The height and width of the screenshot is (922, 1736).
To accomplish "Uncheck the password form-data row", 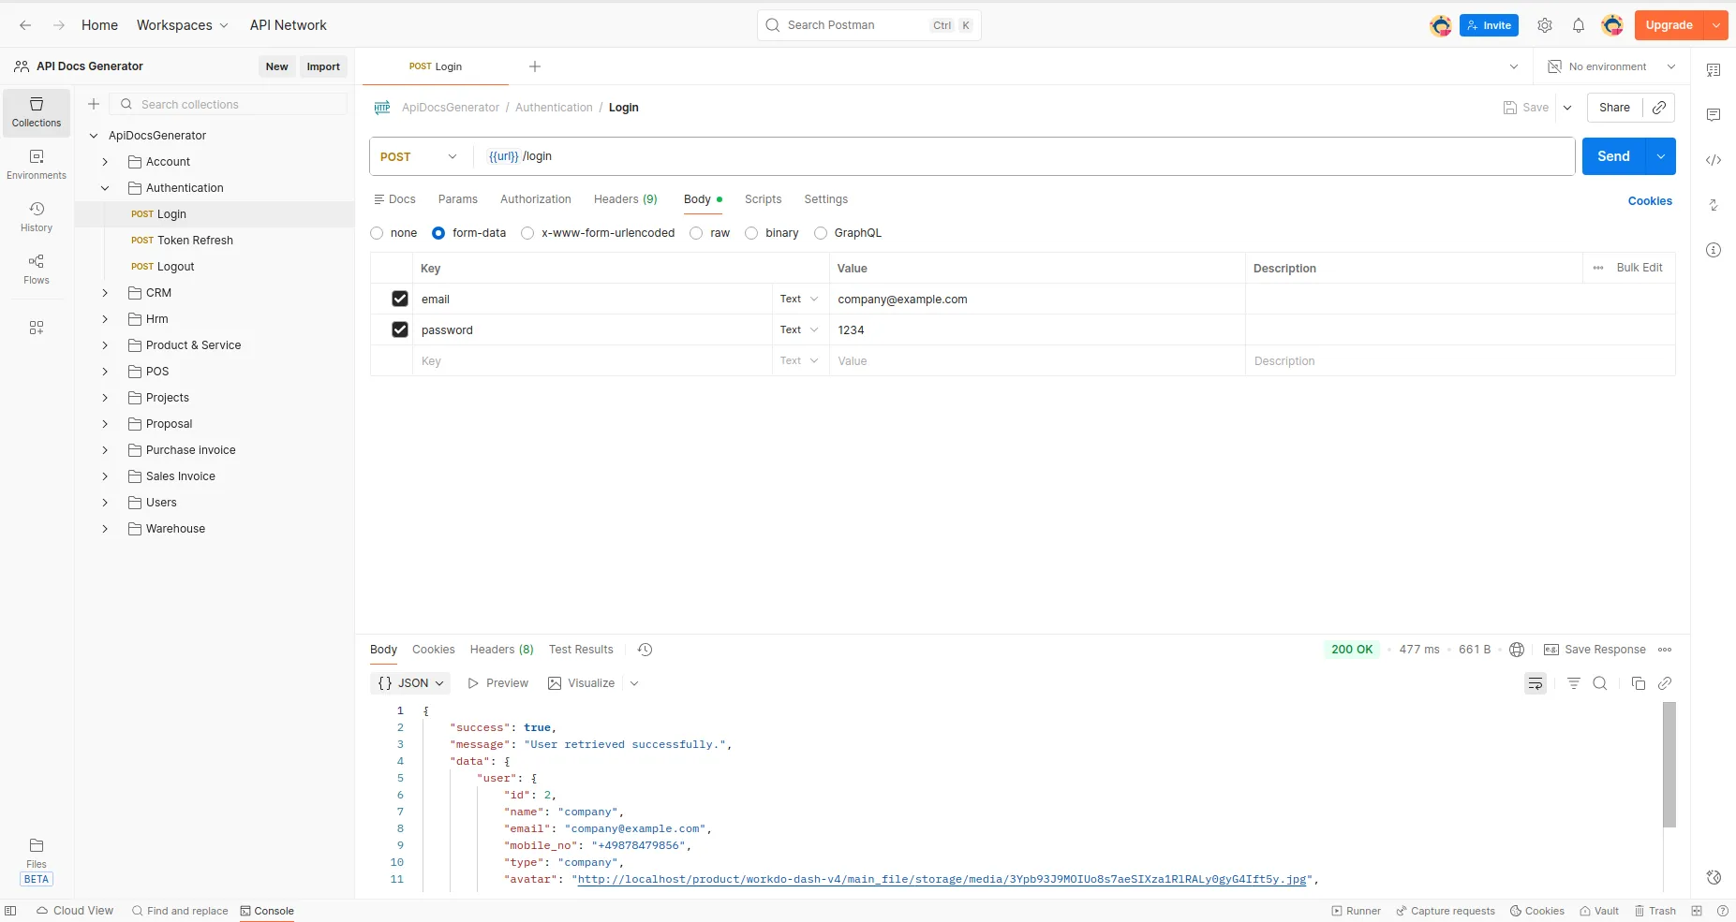I will (x=400, y=329).
